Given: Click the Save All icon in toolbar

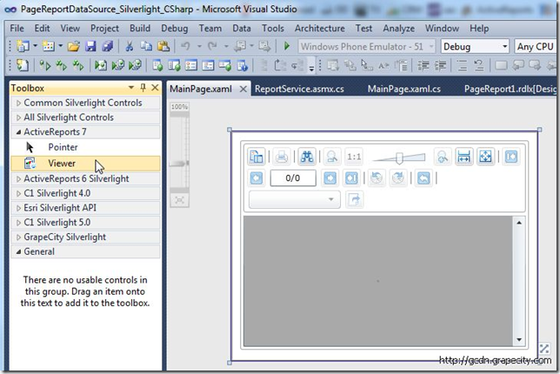Looking at the screenshot, I should (x=106, y=46).
